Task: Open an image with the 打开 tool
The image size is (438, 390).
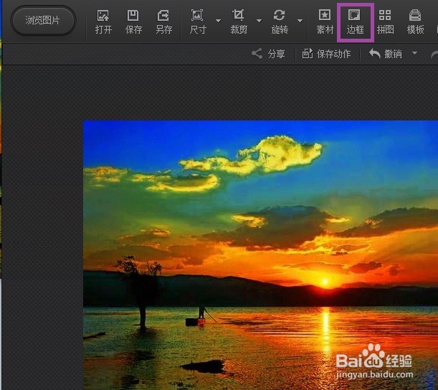Action: 103,22
